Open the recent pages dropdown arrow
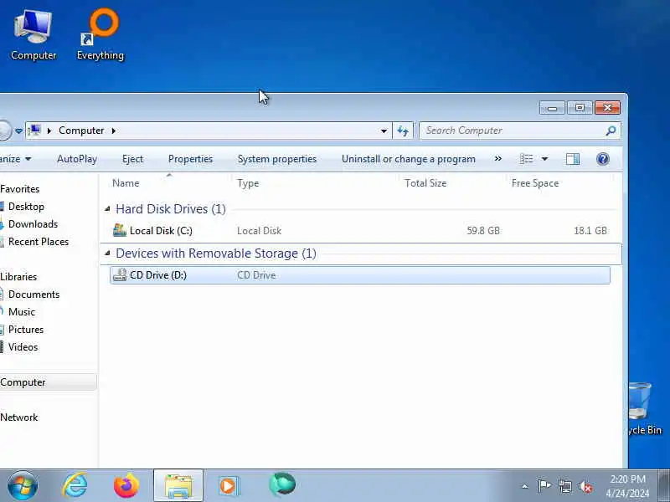The height and width of the screenshot is (502, 670). pos(18,131)
